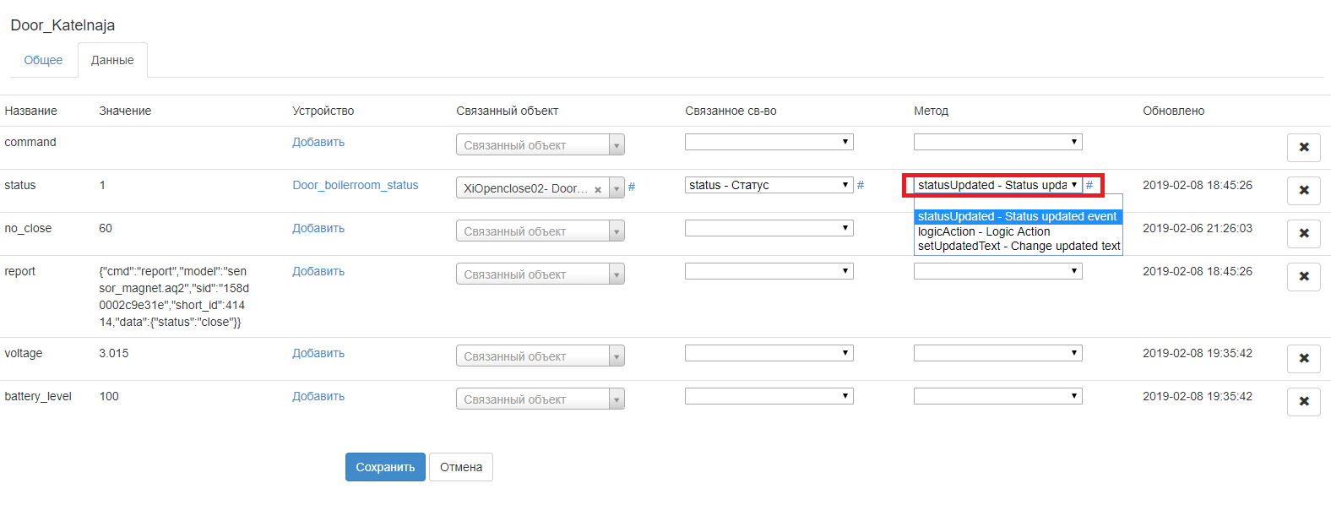
Task: Remove the report row using X icon
Action: (1303, 276)
